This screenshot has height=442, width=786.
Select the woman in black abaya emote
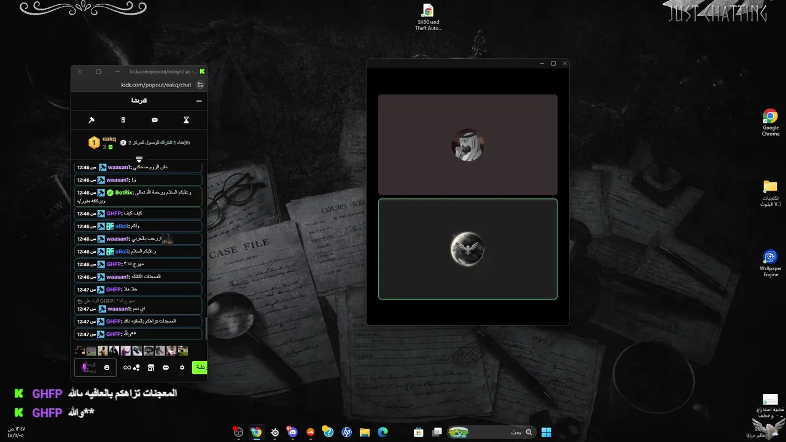114,351
